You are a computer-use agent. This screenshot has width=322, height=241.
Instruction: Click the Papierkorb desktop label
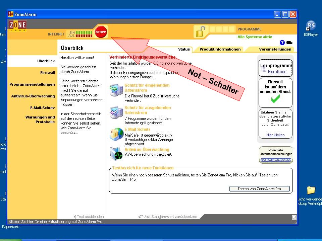(x=10, y=227)
